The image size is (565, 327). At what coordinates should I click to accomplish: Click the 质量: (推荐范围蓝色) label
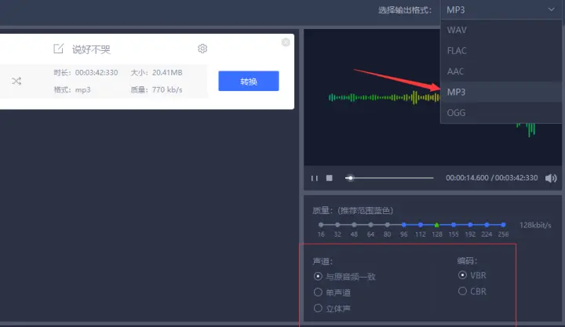(x=353, y=211)
